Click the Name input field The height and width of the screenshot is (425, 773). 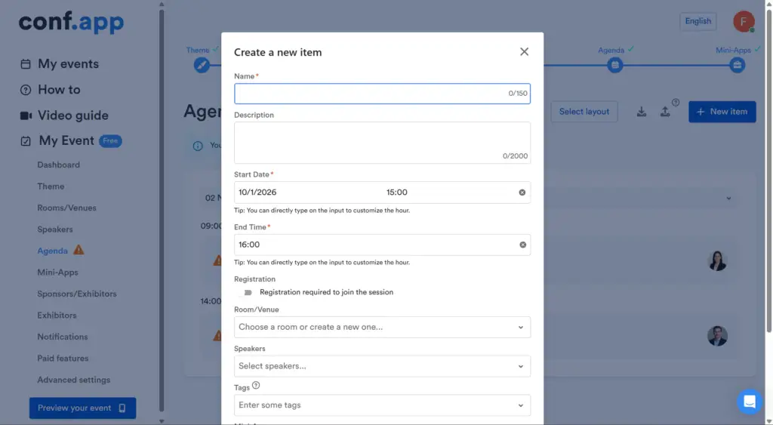pos(382,94)
